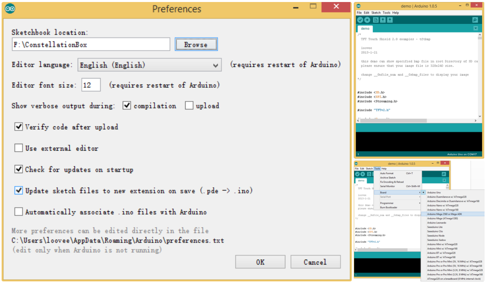Open the Editor language dropdown
The width and height of the screenshot is (487, 283).
(x=149, y=65)
